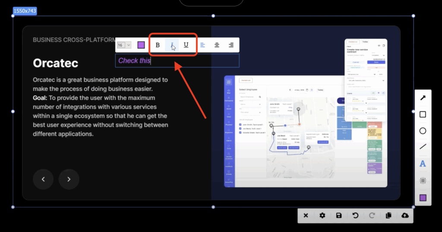This screenshot has width=442, height=232.
Task: Select the Text tool marked A
Action: 423,164
